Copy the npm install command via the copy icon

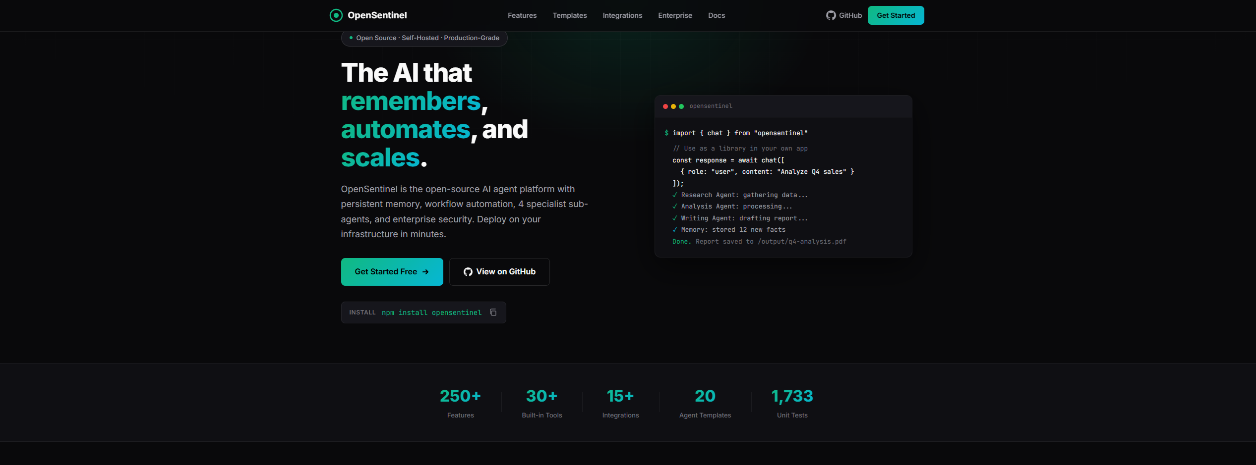(x=493, y=312)
